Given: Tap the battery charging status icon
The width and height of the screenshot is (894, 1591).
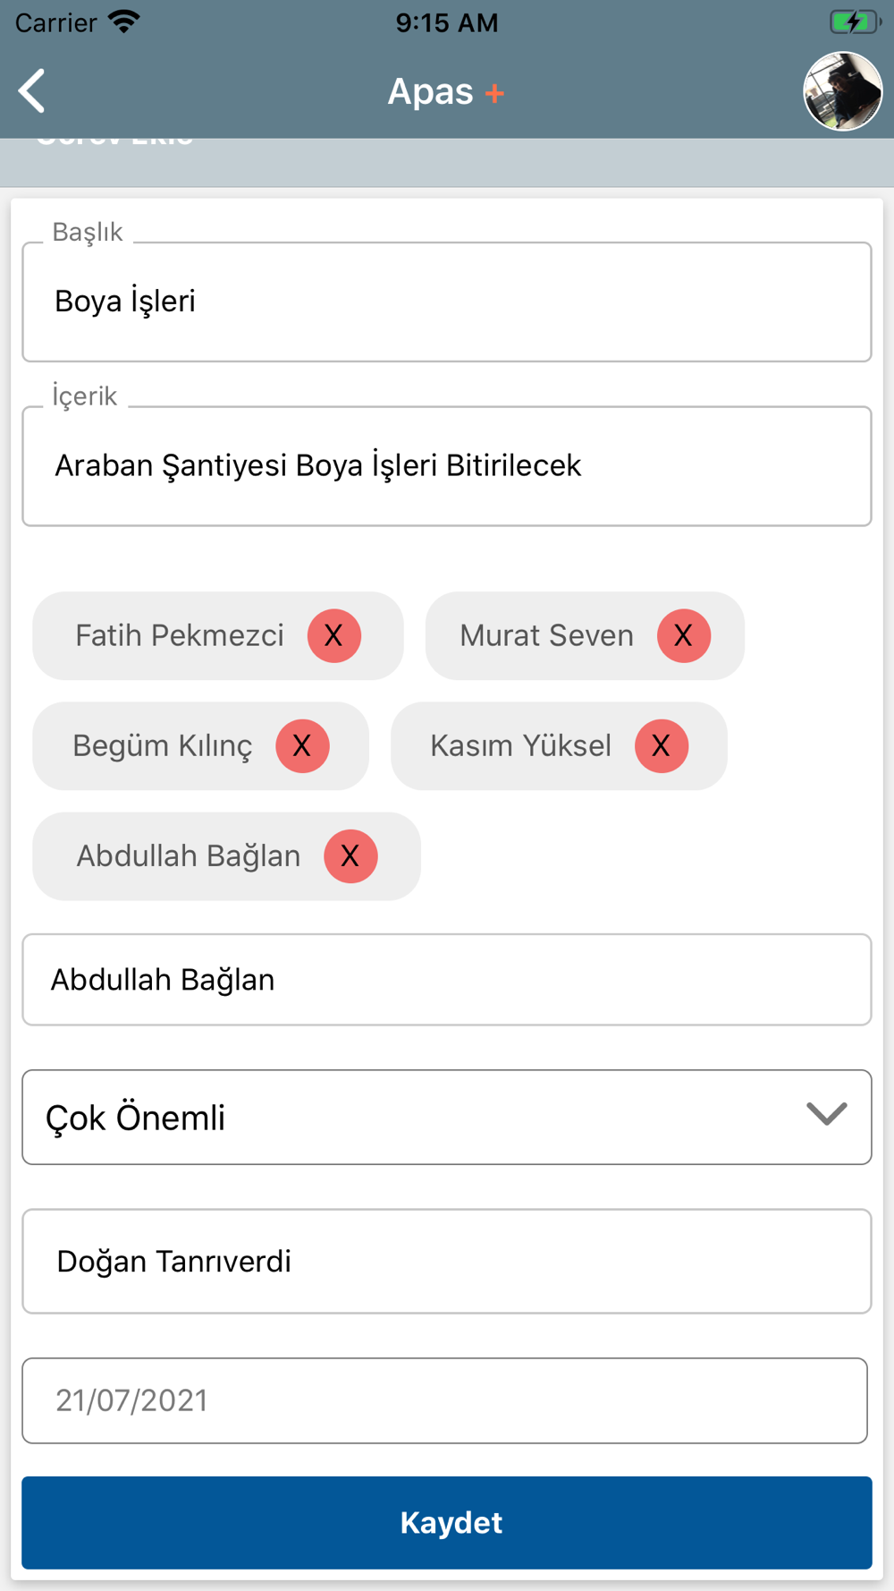Looking at the screenshot, I should click(856, 22).
